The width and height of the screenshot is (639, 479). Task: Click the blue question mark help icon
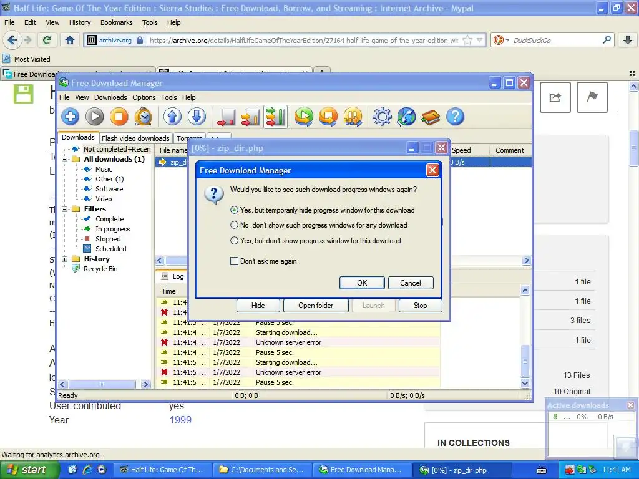455,117
